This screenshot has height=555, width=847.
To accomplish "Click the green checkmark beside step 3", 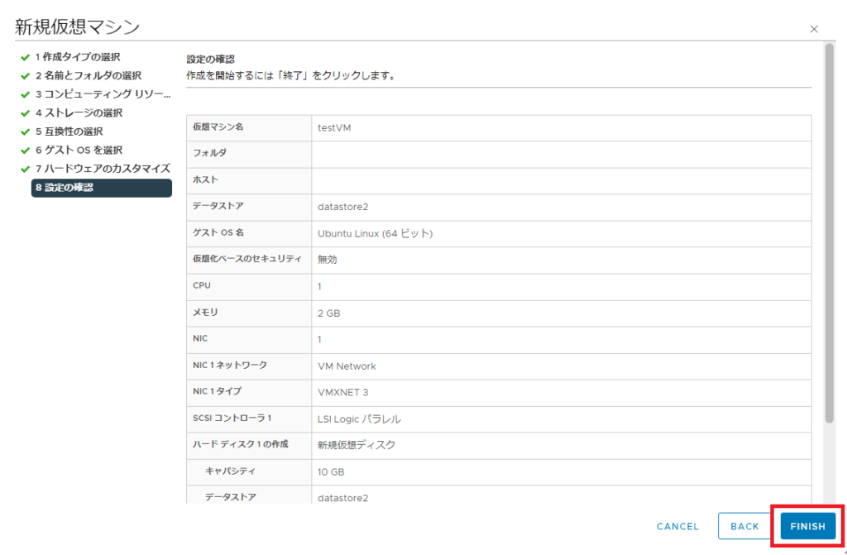I will 25,94.
